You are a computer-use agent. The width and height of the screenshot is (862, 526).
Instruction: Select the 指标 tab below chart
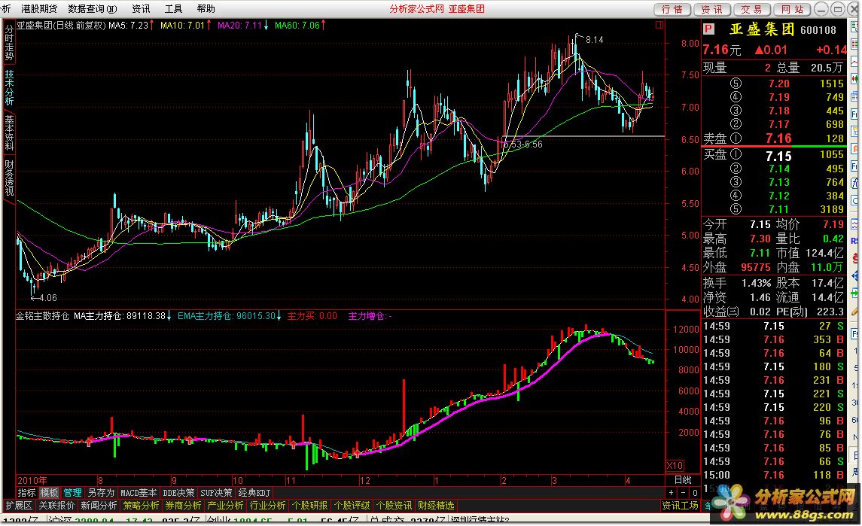click(x=26, y=493)
